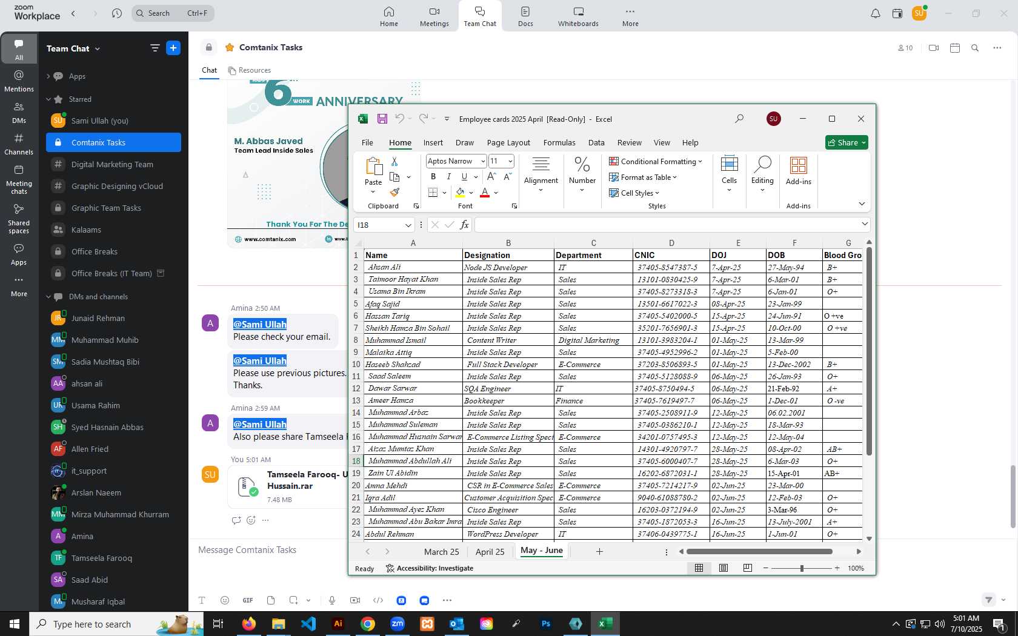Image resolution: width=1018 pixels, height=636 pixels.
Task: Open the Name Box dropdown
Action: tap(408, 225)
